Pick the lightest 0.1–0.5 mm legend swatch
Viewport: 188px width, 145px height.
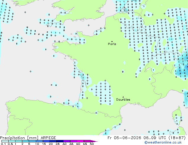pos(5,141)
